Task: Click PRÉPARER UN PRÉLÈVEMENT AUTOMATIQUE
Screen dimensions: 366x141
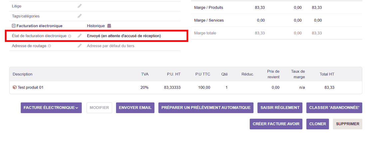Action: [206, 108]
